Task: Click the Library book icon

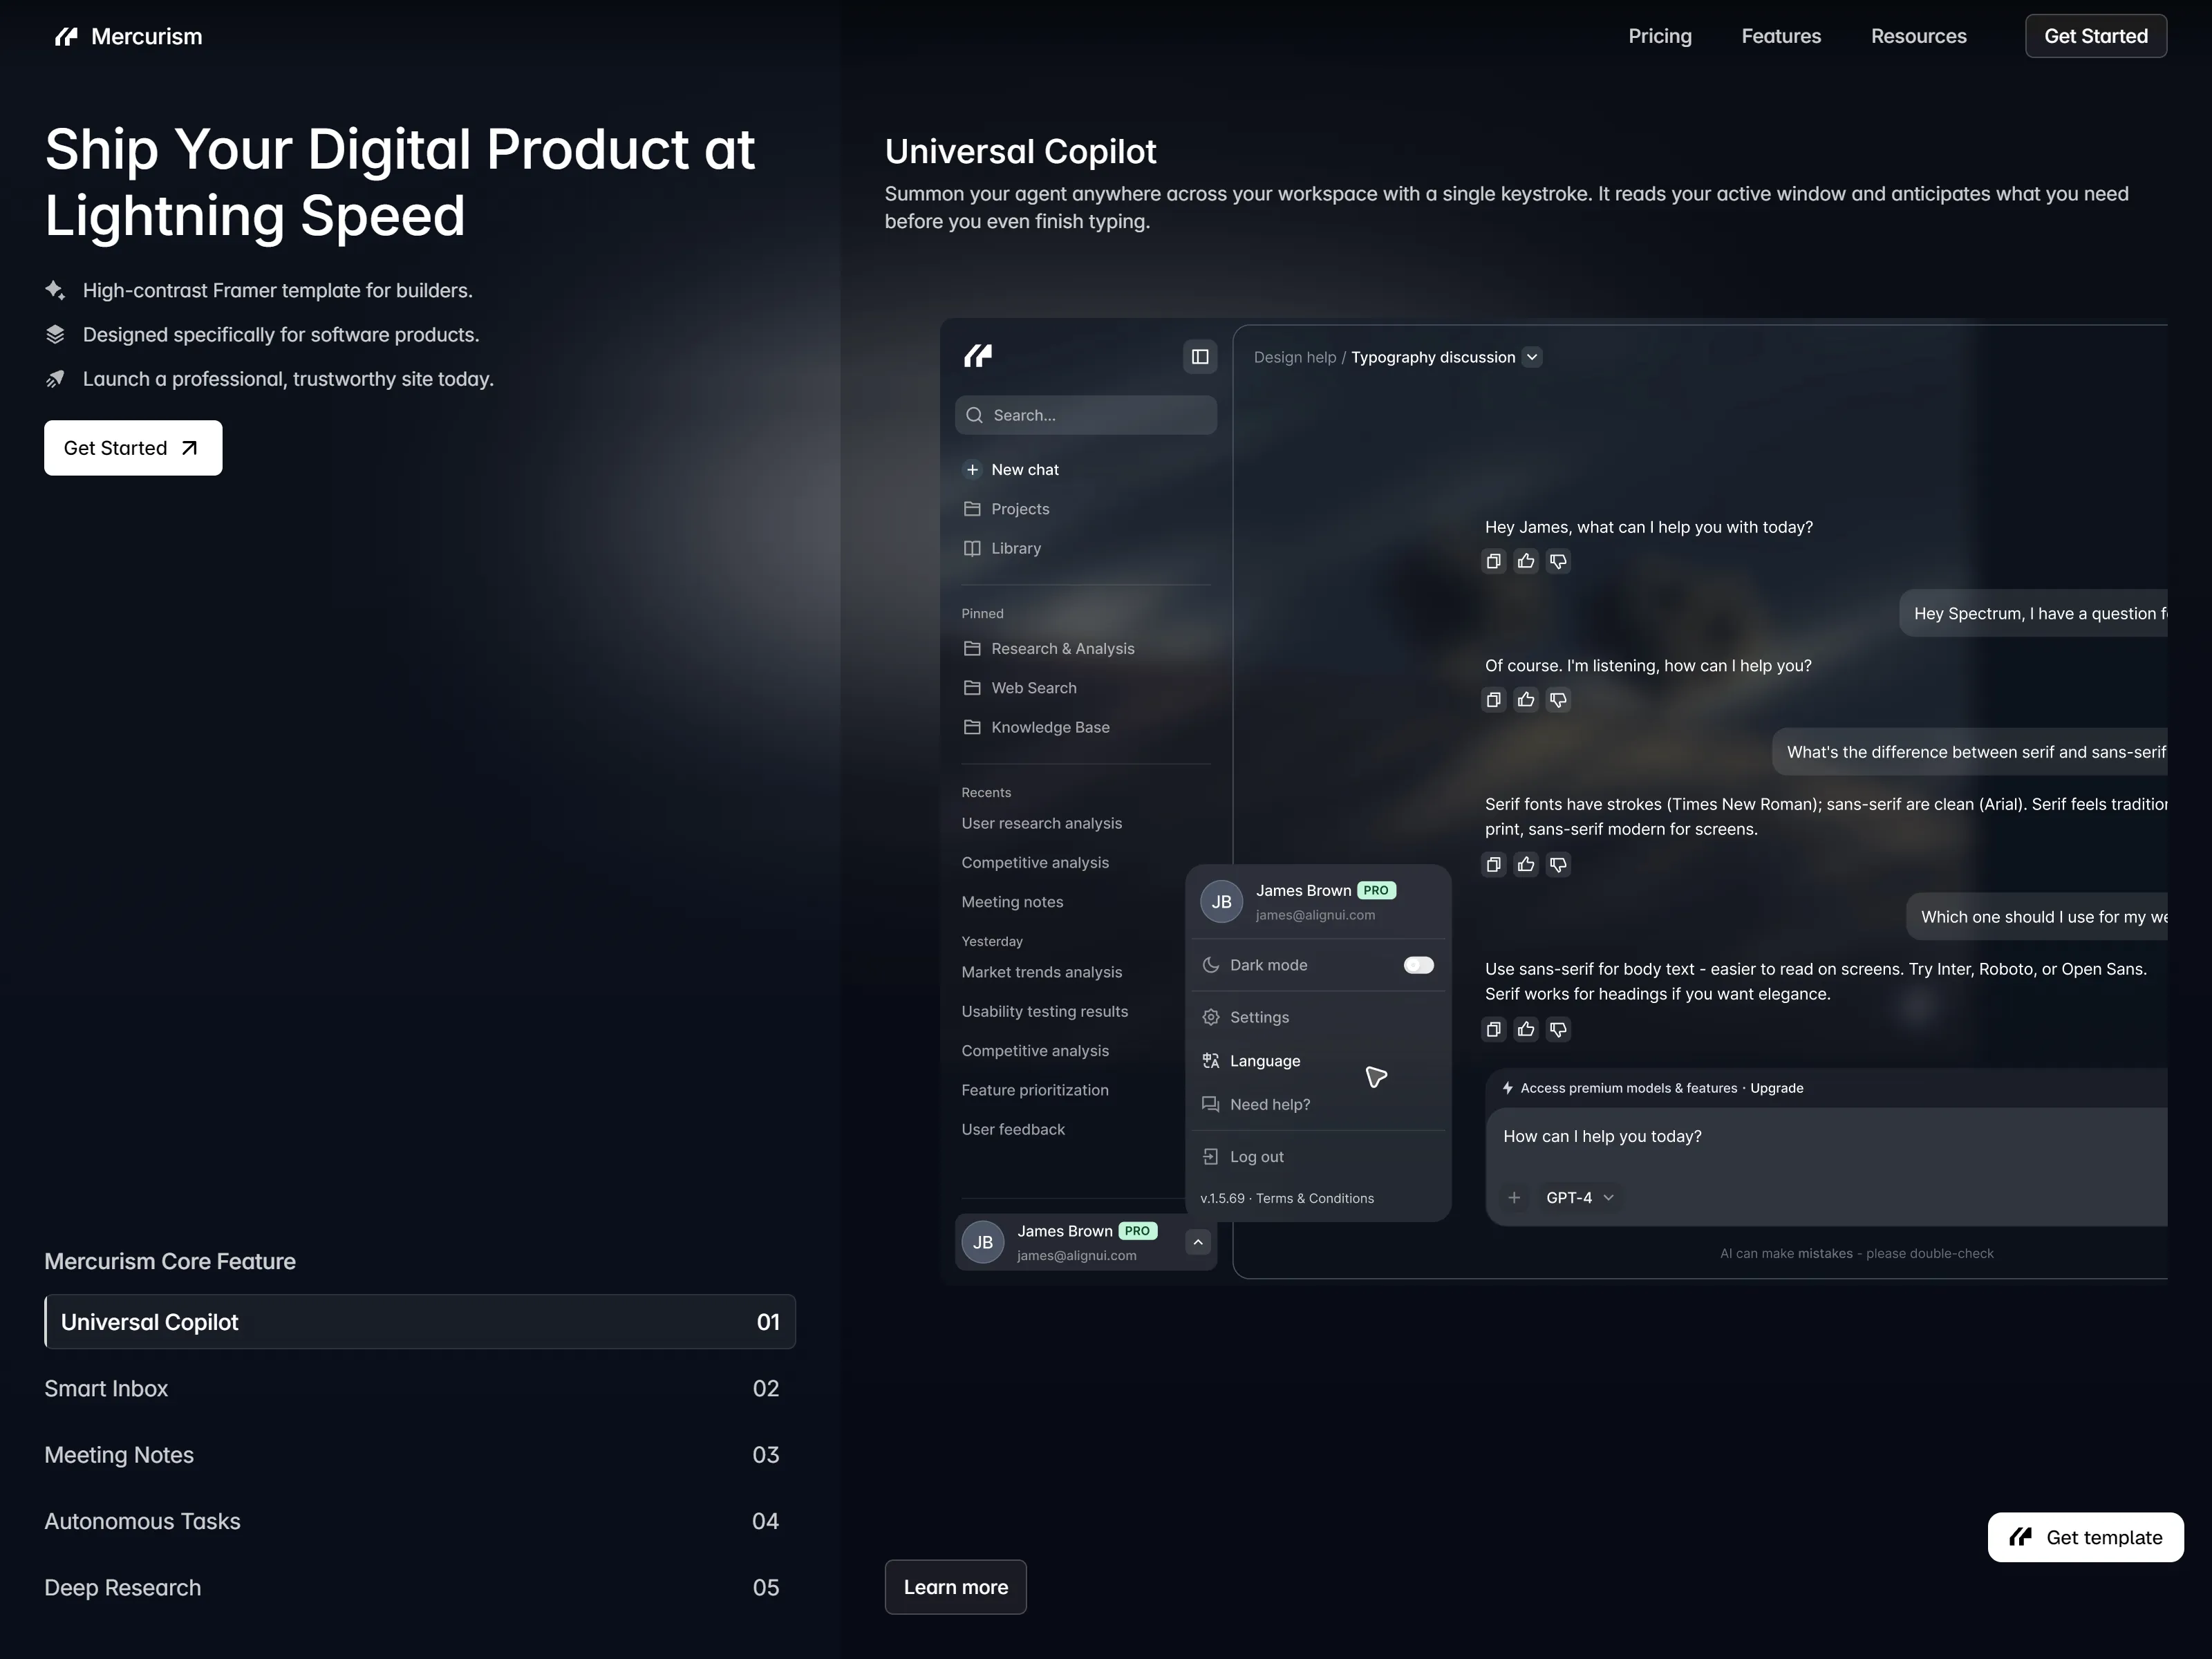Action: click(x=972, y=548)
